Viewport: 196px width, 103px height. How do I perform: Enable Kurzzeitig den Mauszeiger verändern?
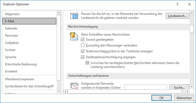coord(83,45)
